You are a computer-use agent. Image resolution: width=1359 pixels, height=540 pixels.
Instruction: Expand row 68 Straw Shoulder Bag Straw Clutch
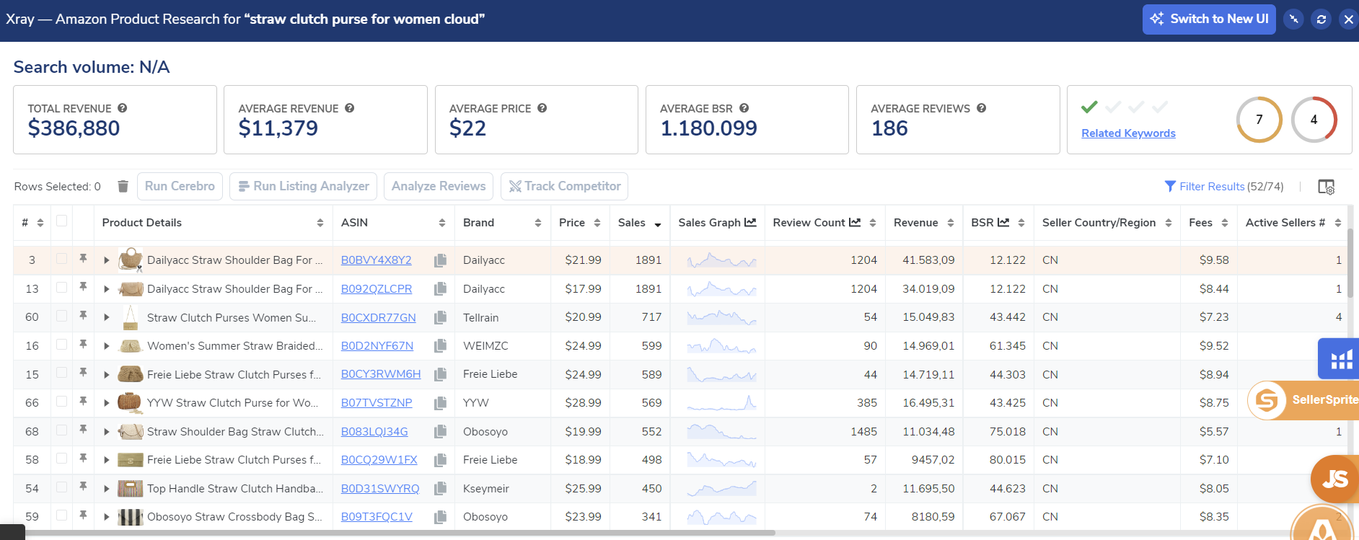(x=106, y=432)
